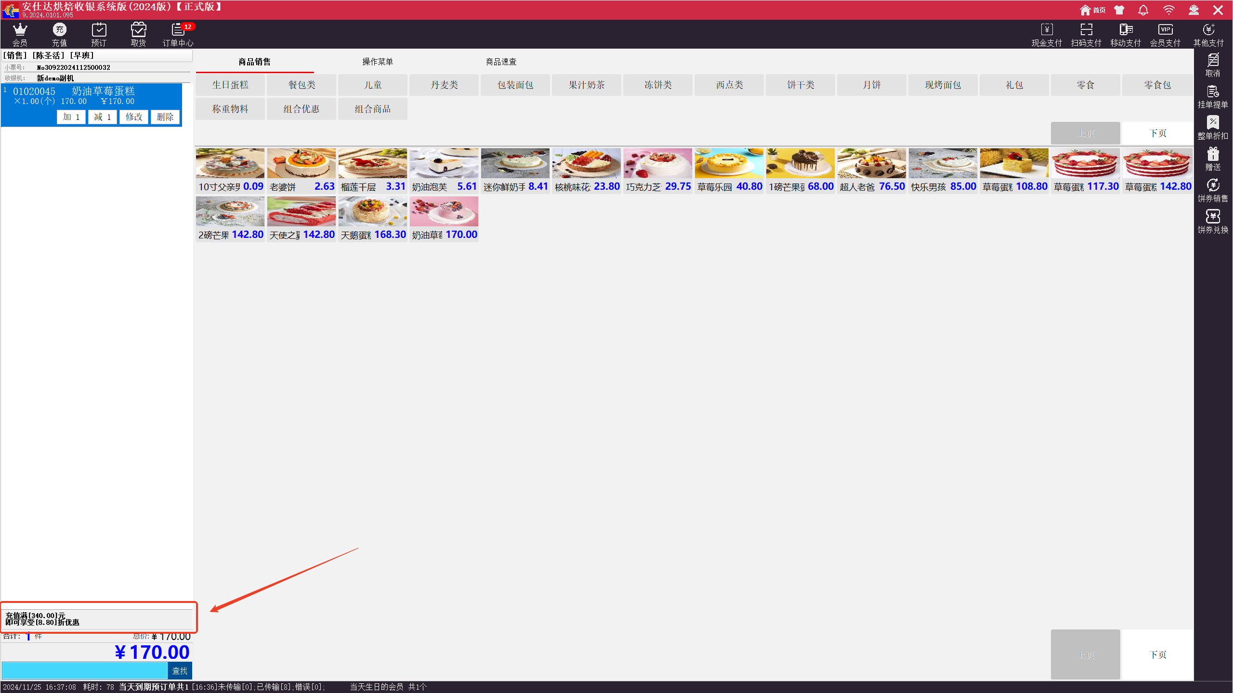This screenshot has height=693, width=1233.
Task: Select the 果汁奶茶 category
Action: point(586,85)
